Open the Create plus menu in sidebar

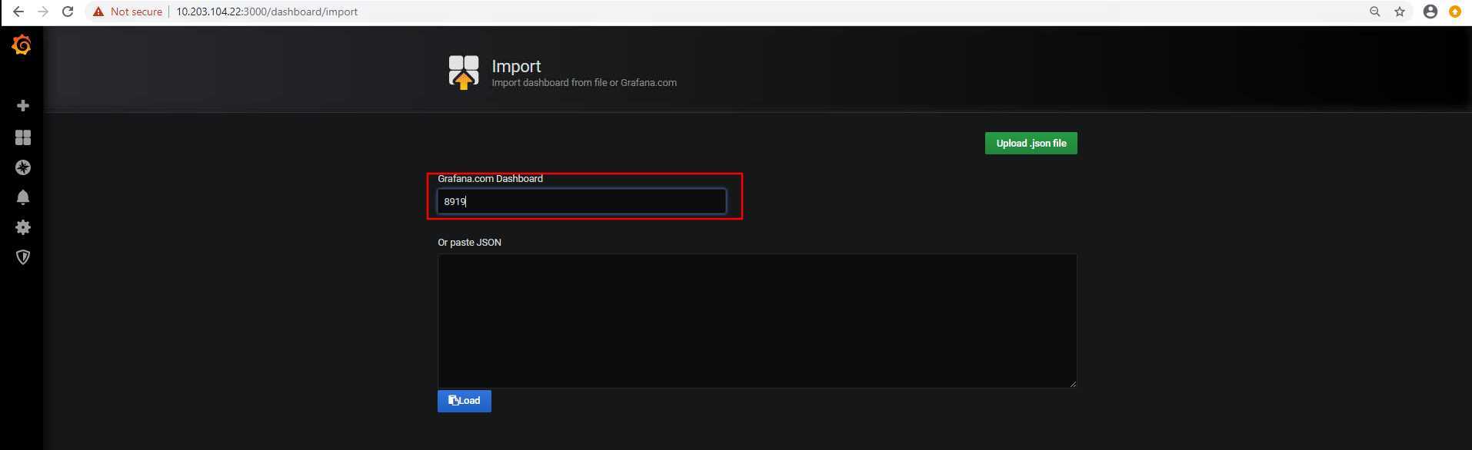pyautogui.click(x=23, y=105)
